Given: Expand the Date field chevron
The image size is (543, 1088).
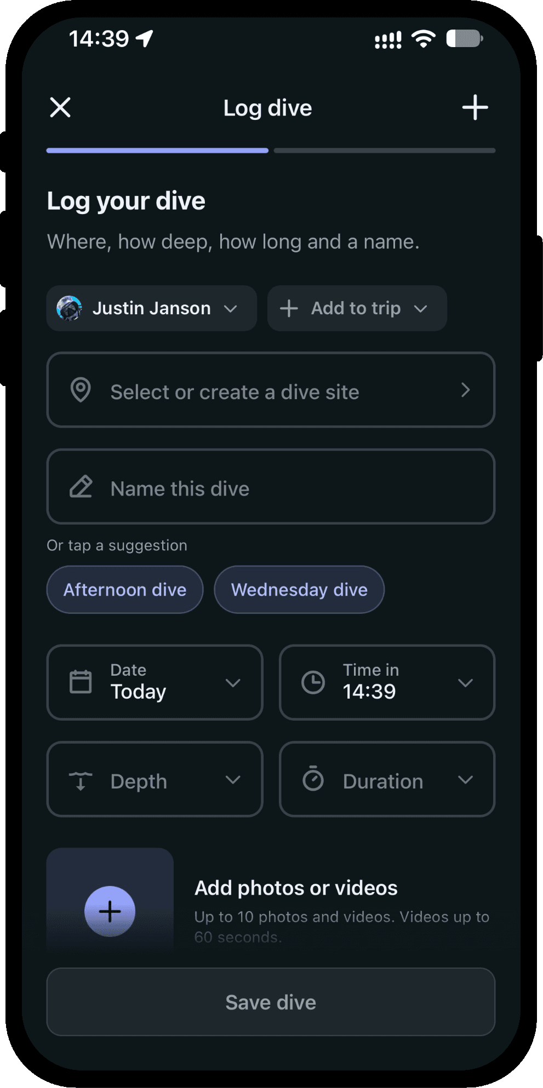Looking at the screenshot, I should click(233, 683).
